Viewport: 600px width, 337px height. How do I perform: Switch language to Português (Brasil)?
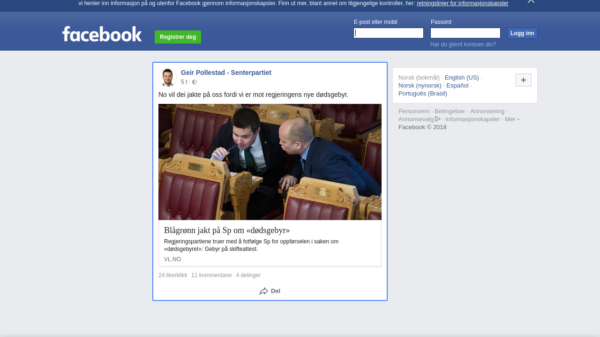tap(423, 94)
